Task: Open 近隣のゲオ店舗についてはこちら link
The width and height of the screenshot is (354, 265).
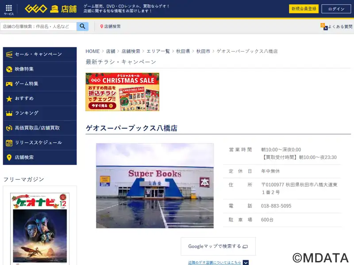Action: click(215, 262)
